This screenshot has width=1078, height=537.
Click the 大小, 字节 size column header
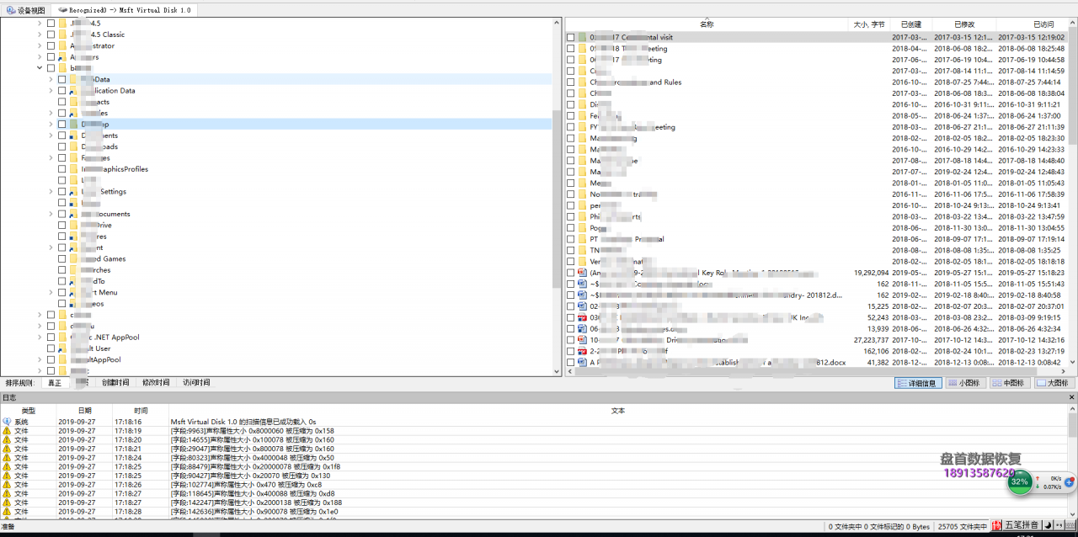(x=868, y=25)
